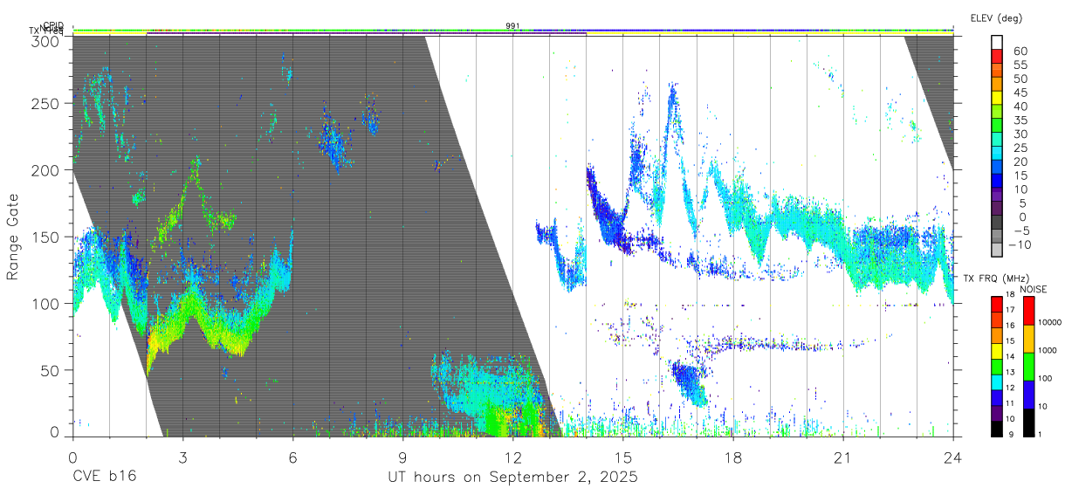Click the '1' label on the NOISE scale

[x=1040, y=434]
